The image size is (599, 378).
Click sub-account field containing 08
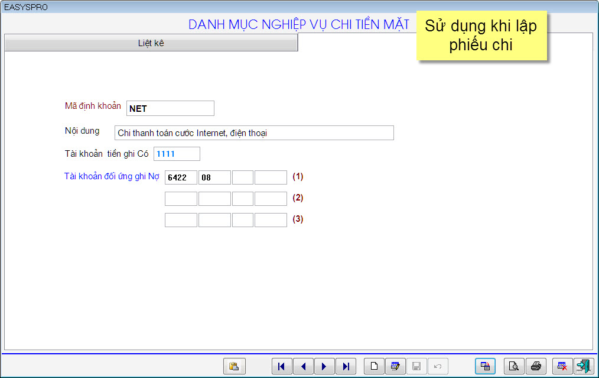click(x=214, y=177)
